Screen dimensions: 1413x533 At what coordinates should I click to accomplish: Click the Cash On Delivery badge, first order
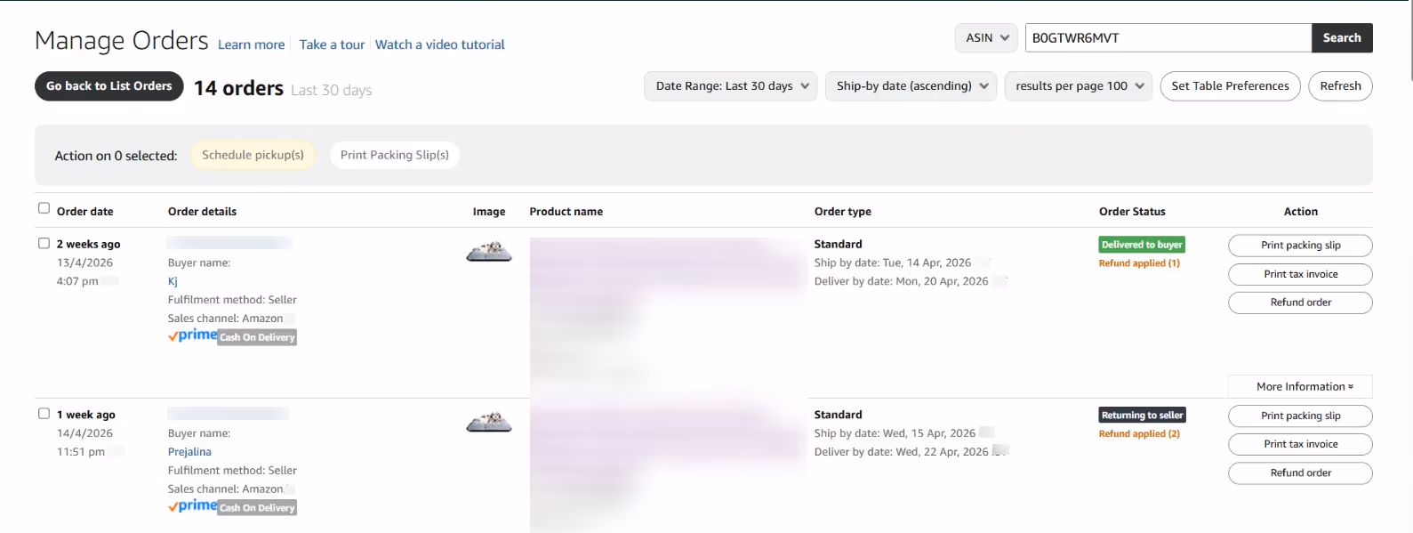tap(257, 337)
